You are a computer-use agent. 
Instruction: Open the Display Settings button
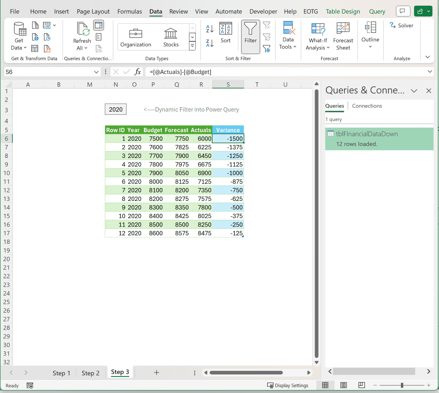pyautogui.click(x=288, y=385)
